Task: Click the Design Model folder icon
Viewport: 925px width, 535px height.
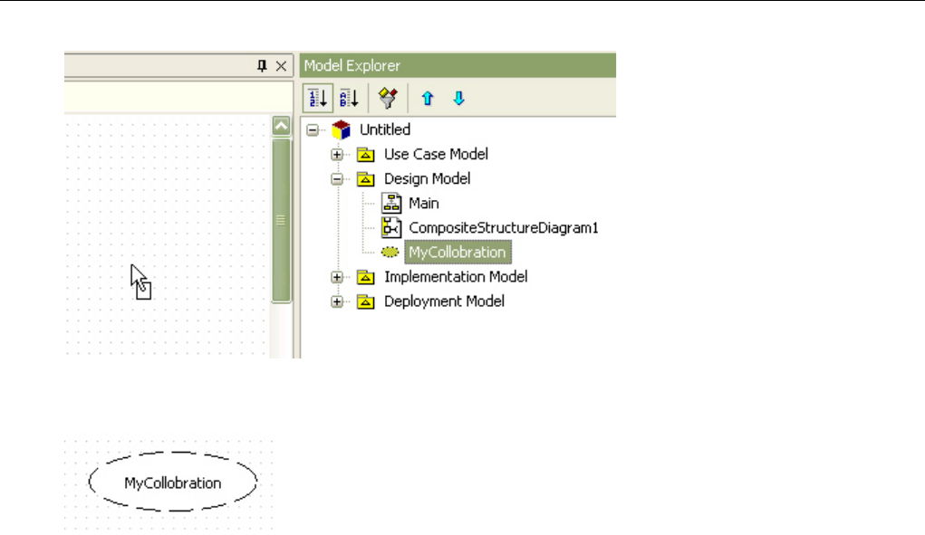Action: [366, 179]
